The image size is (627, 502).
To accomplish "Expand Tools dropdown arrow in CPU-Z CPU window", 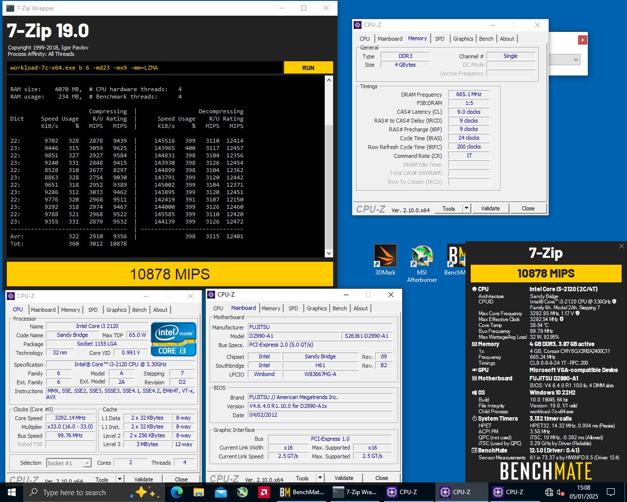I will [x=120, y=479].
